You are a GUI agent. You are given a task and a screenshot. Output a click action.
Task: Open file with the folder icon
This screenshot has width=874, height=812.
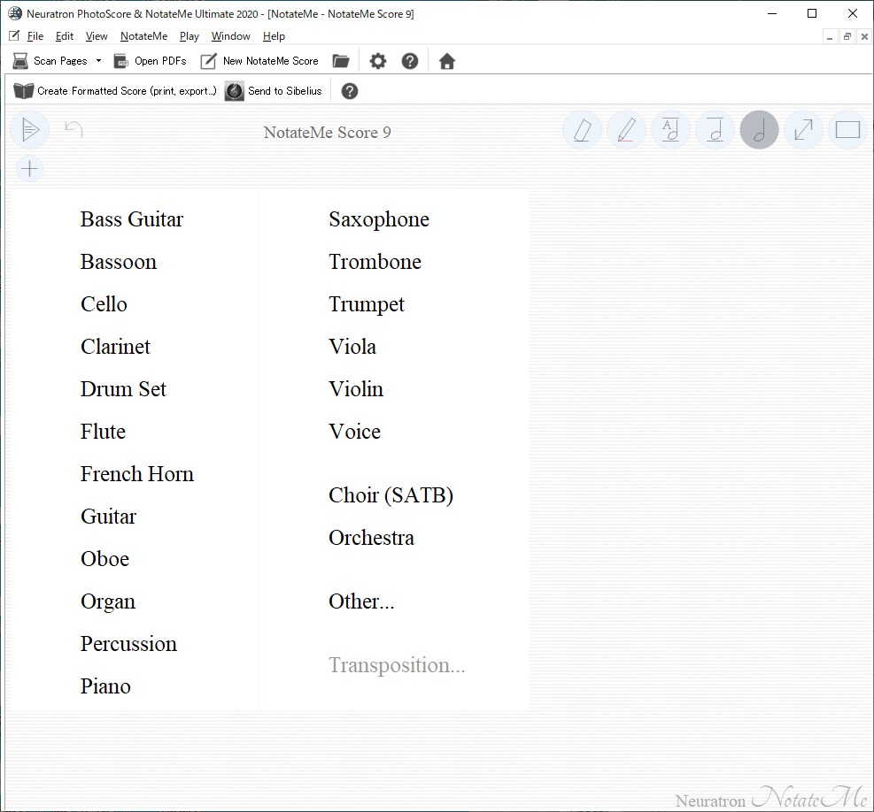point(341,61)
